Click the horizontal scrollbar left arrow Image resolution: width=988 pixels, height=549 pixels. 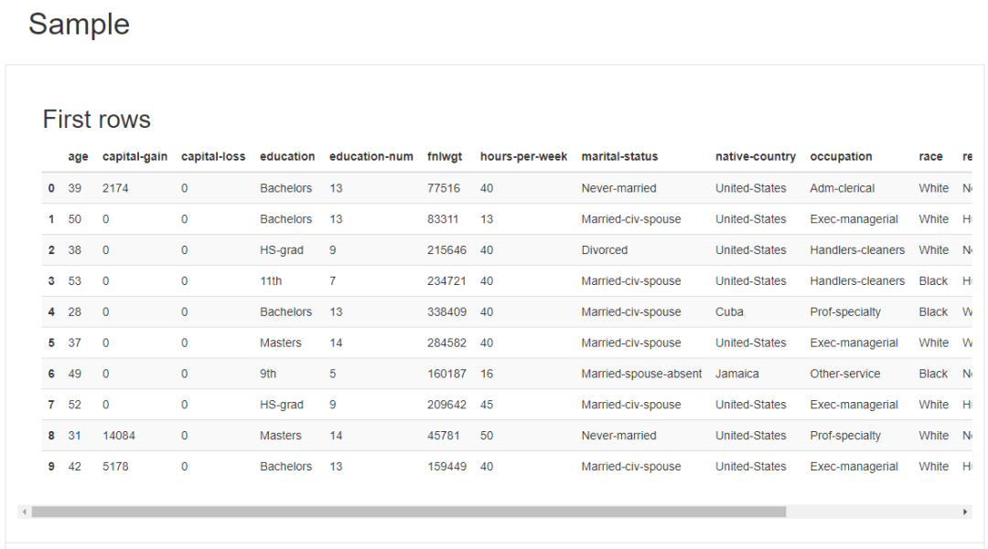point(25,512)
